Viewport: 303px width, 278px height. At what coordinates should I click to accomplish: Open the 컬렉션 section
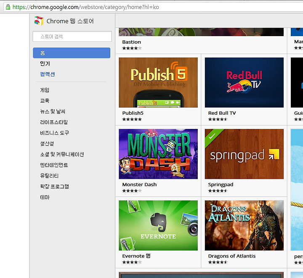47,74
